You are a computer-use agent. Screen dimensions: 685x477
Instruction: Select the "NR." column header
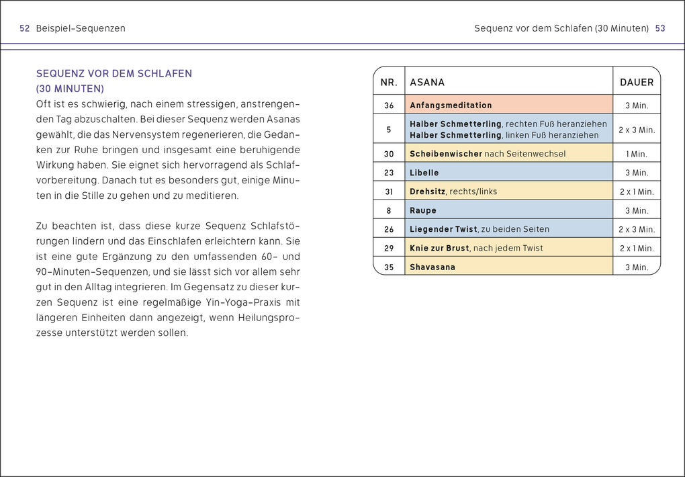(389, 82)
